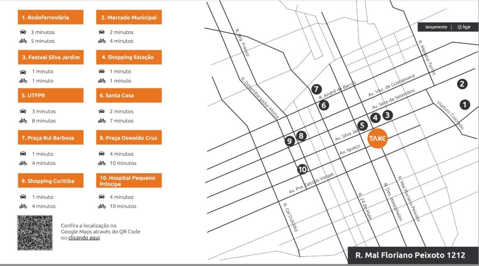This screenshot has height=266, width=479.
Task: Click map marker number 6
Action: 324,105
